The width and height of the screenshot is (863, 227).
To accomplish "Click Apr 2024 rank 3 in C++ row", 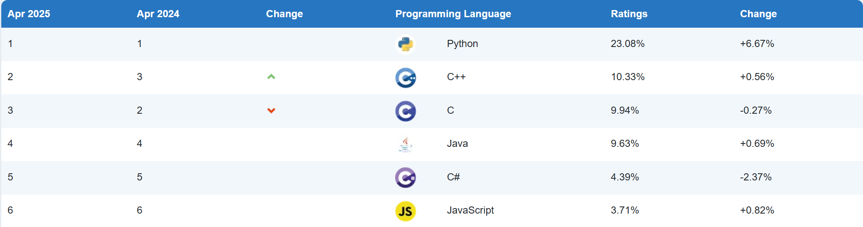I will pos(139,77).
